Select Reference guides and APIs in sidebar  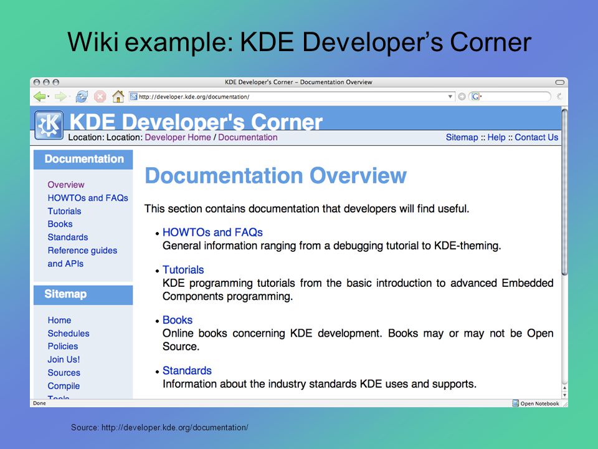pos(82,257)
